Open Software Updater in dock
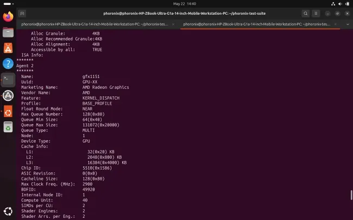353x220 pixels. click(8, 95)
